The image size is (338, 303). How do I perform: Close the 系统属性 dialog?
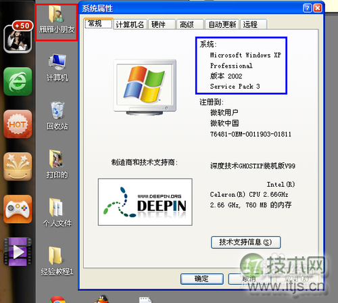pyautogui.click(x=318, y=8)
